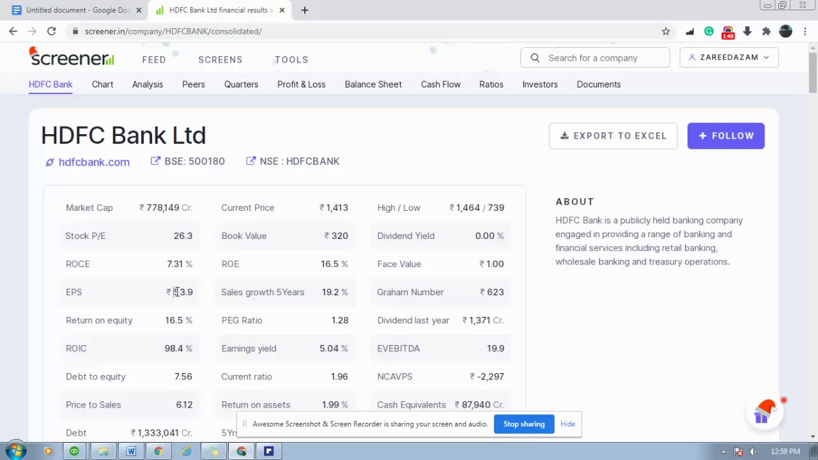Jump to Documents section
Screen dimensions: 818x460
click(x=599, y=84)
